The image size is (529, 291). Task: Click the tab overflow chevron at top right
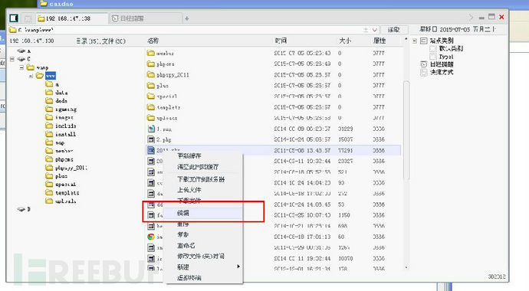(471, 17)
